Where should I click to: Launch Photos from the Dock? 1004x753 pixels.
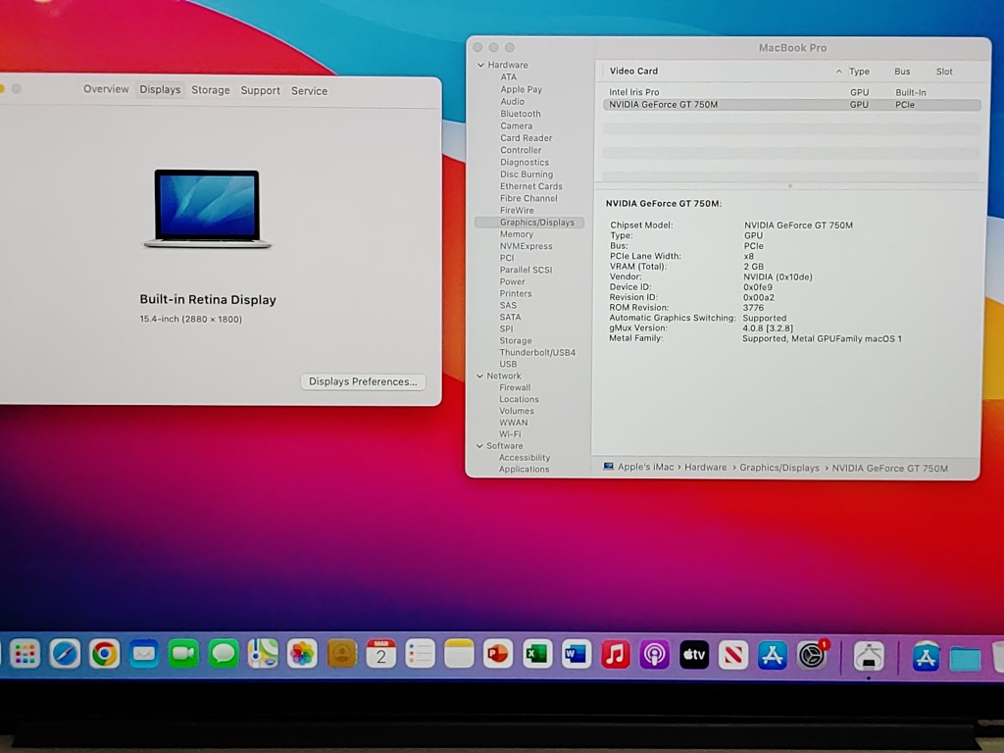(302, 654)
